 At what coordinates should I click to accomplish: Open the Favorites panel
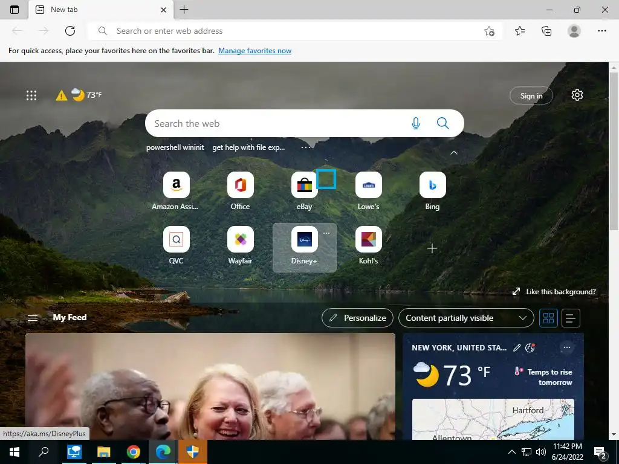click(520, 31)
